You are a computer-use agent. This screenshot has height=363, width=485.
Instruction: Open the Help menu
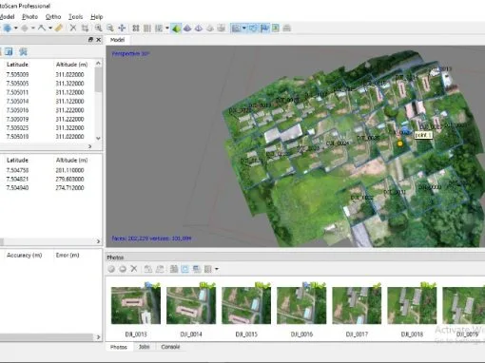click(x=97, y=17)
